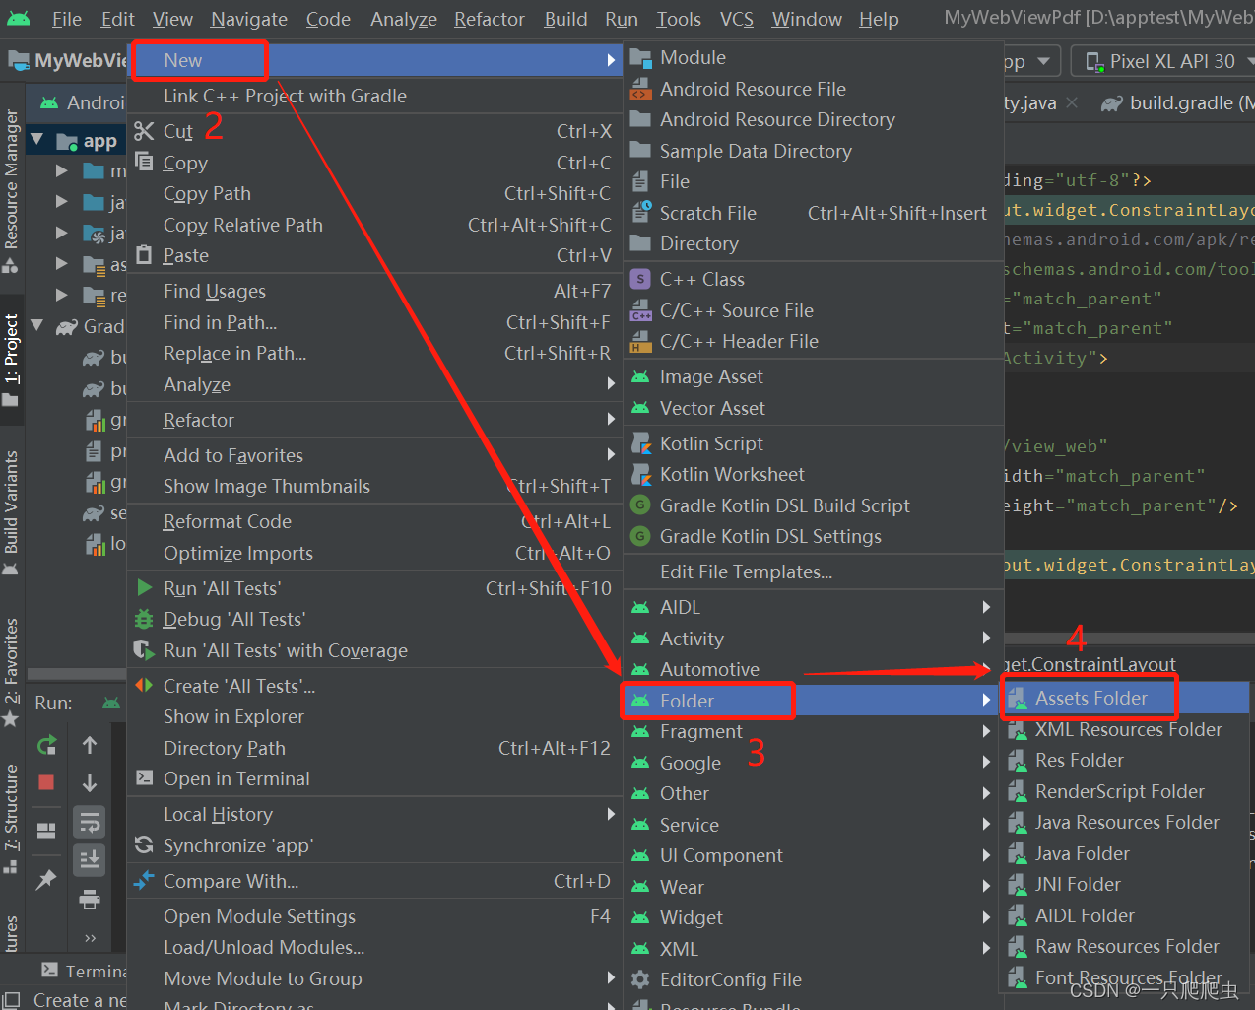Image resolution: width=1255 pixels, height=1010 pixels.
Task: Open the 1: Project side tab
Action: pyautogui.click(x=11, y=360)
